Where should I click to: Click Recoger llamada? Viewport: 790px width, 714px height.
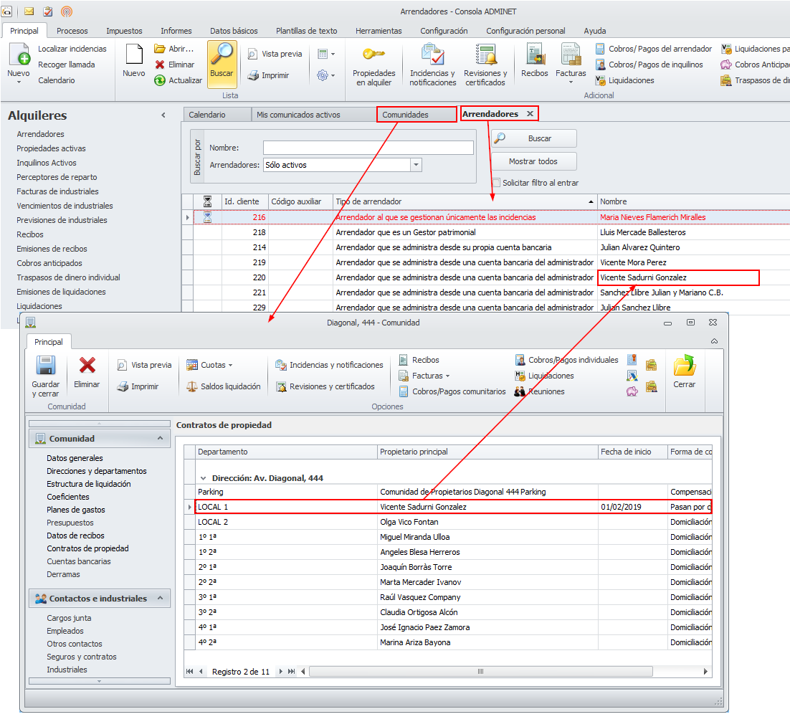tap(66, 65)
